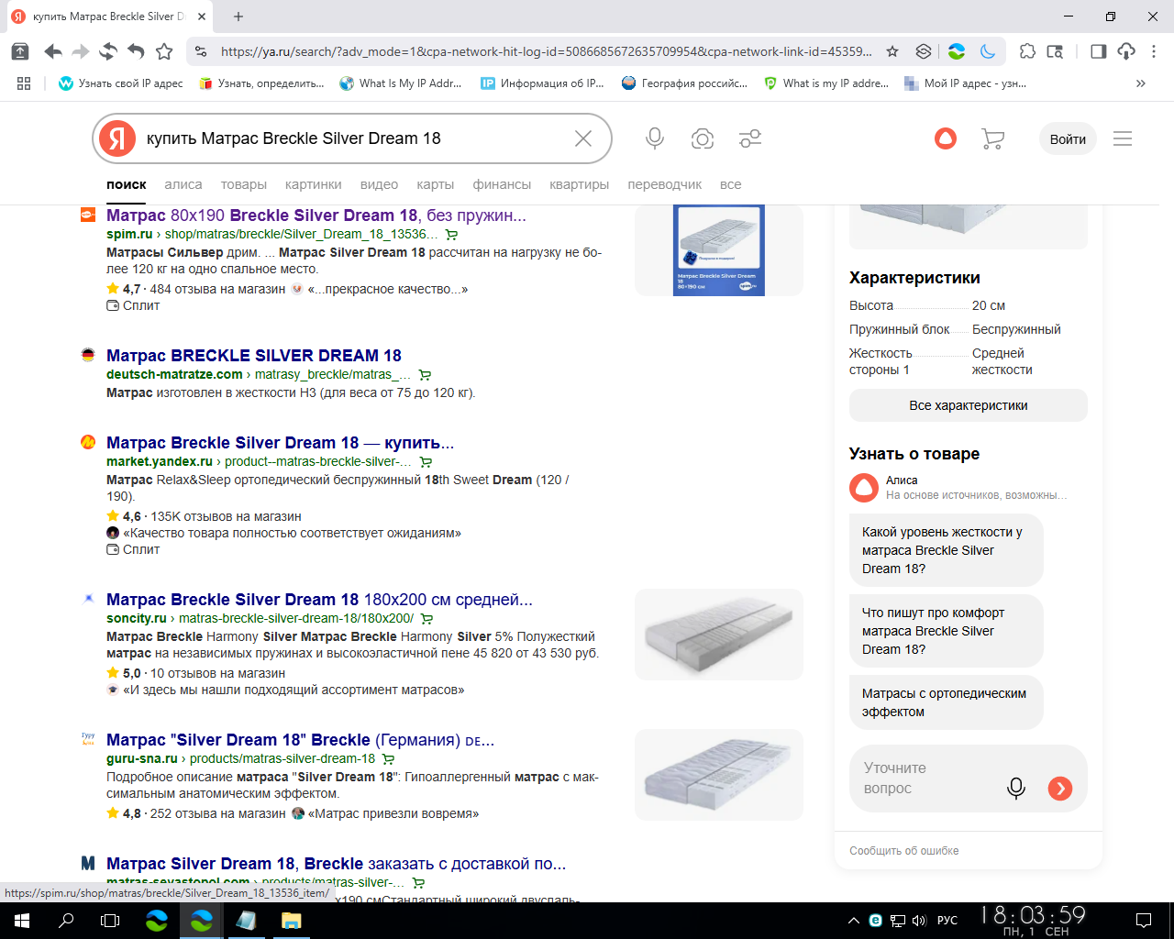Open 'Матрас 80x190 Breckle Silver Dream 18' result
Viewport: 1174px width, 939px height.
click(316, 215)
